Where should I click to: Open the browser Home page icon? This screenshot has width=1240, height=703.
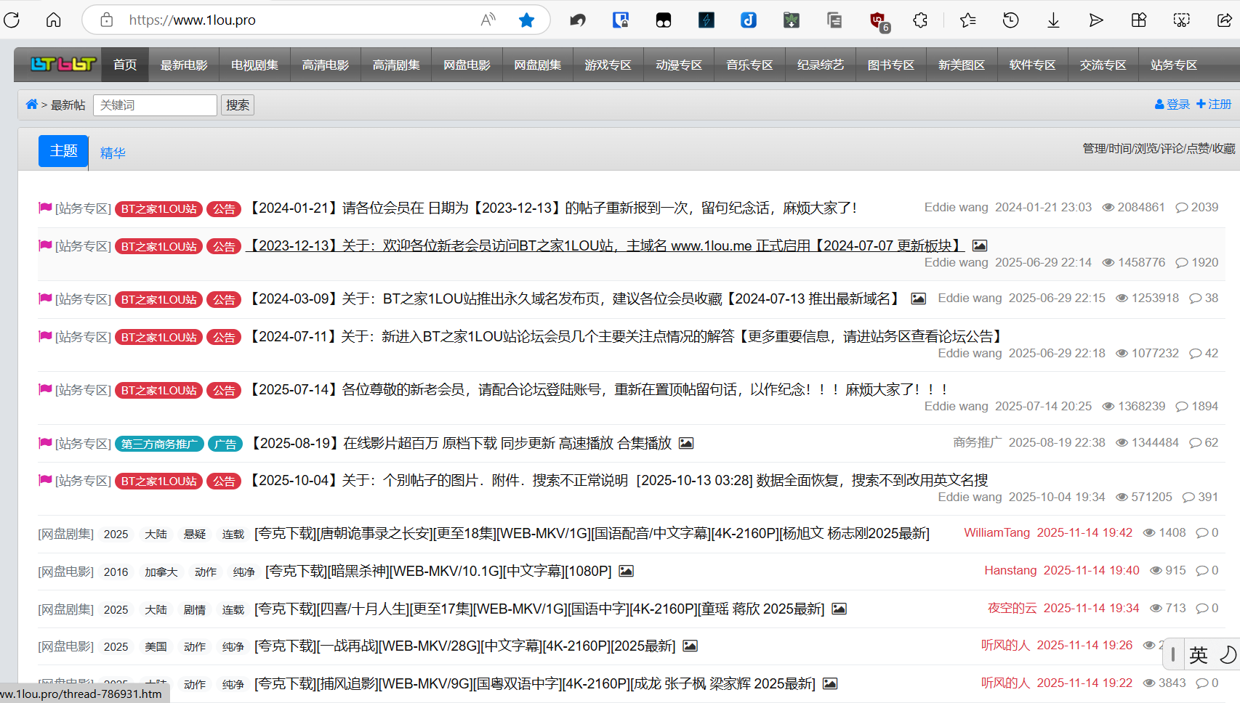pyautogui.click(x=53, y=20)
